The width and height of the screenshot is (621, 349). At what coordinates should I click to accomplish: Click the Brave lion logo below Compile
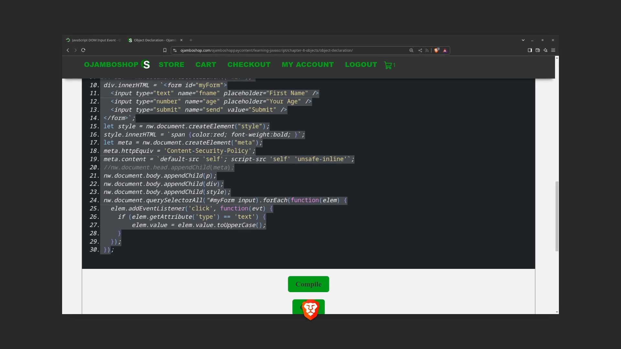310,310
